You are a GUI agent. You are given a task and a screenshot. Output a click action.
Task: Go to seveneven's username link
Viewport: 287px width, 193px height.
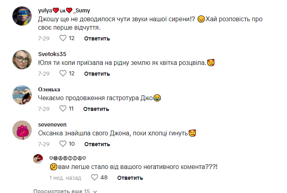53,124
